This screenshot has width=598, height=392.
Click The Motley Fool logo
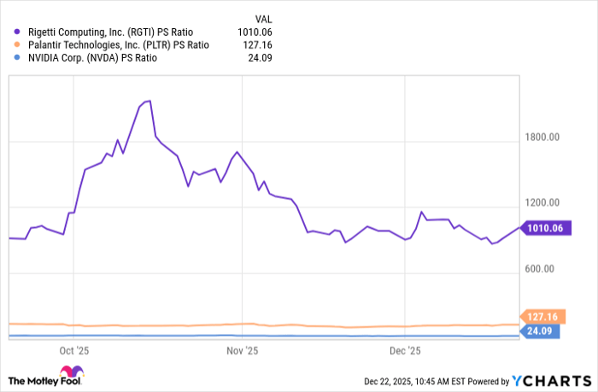[x=46, y=376]
